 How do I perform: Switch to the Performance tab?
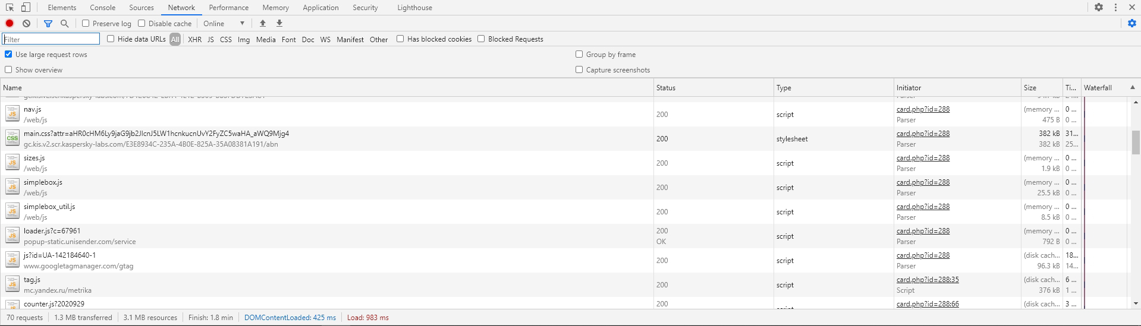[x=228, y=8]
